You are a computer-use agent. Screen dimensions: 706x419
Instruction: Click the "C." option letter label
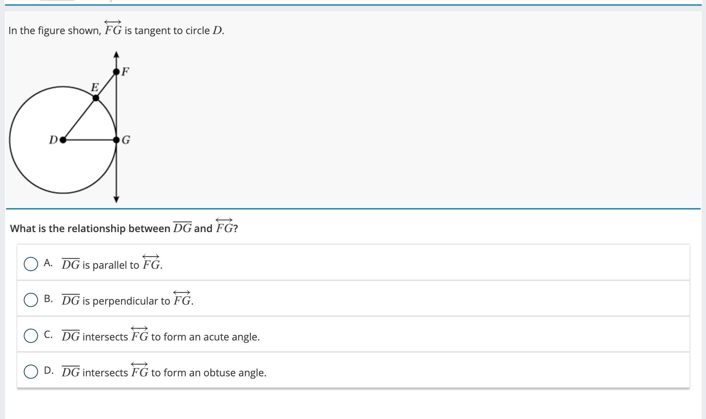tap(48, 335)
